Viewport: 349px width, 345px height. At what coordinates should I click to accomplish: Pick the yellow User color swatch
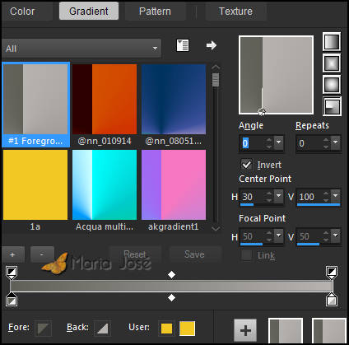(x=187, y=329)
